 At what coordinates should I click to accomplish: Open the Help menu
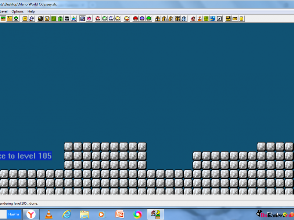coord(31,11)
